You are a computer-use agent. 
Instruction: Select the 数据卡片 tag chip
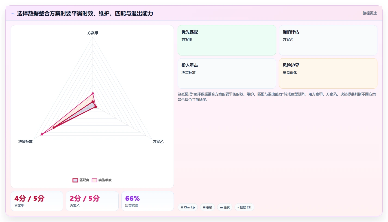[x=244, y=207]
